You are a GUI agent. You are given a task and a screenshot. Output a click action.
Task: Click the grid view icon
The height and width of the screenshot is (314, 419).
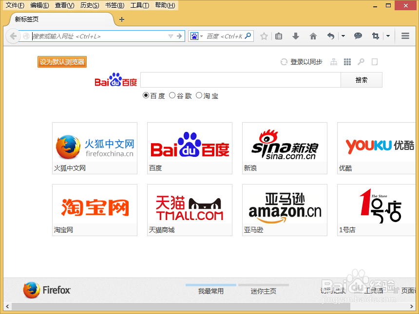(347, 62)
